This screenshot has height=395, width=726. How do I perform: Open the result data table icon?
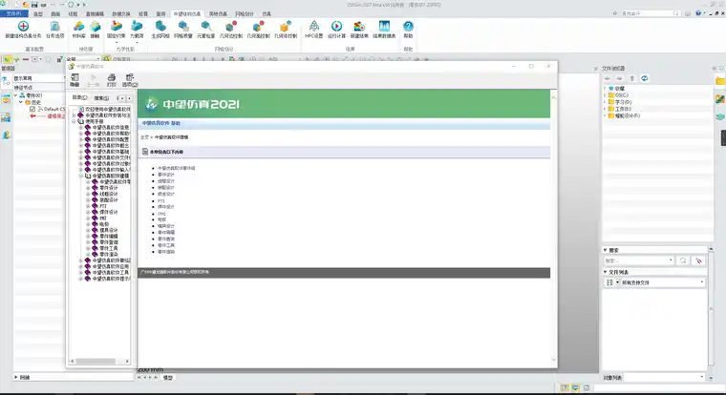pos(384,29)
